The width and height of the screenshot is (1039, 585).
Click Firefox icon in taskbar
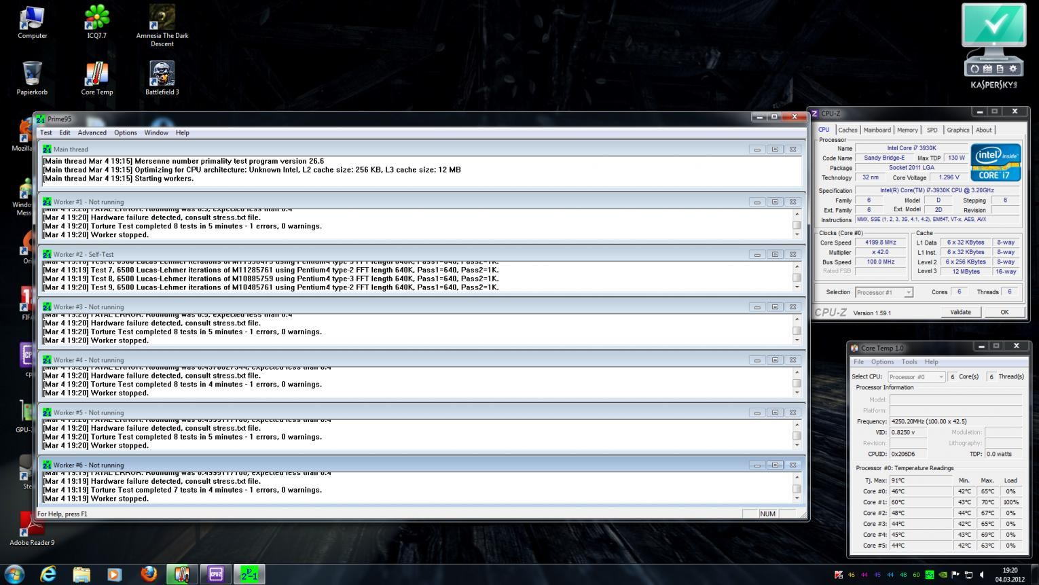[148, 574]
